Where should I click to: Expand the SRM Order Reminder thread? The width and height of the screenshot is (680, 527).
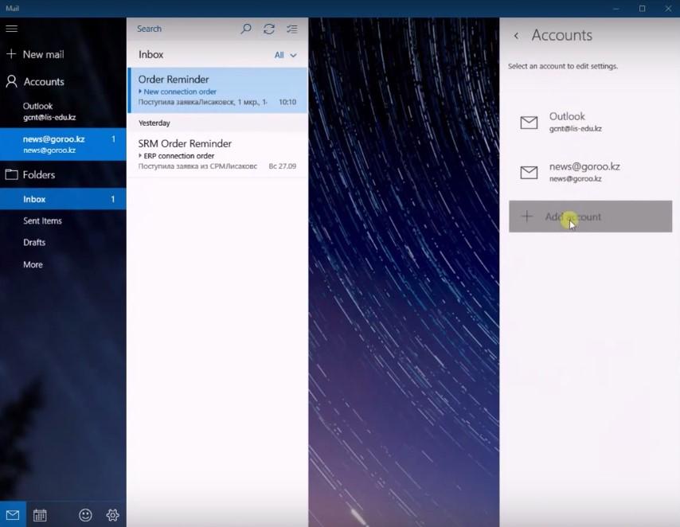[141, 156]
